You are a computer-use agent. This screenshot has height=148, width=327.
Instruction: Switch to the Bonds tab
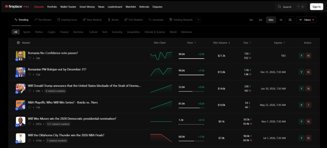(x=113, y=20)
